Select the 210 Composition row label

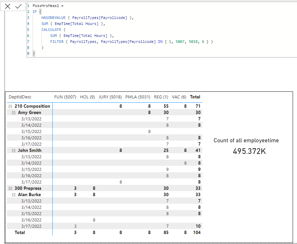pos(32,106)
